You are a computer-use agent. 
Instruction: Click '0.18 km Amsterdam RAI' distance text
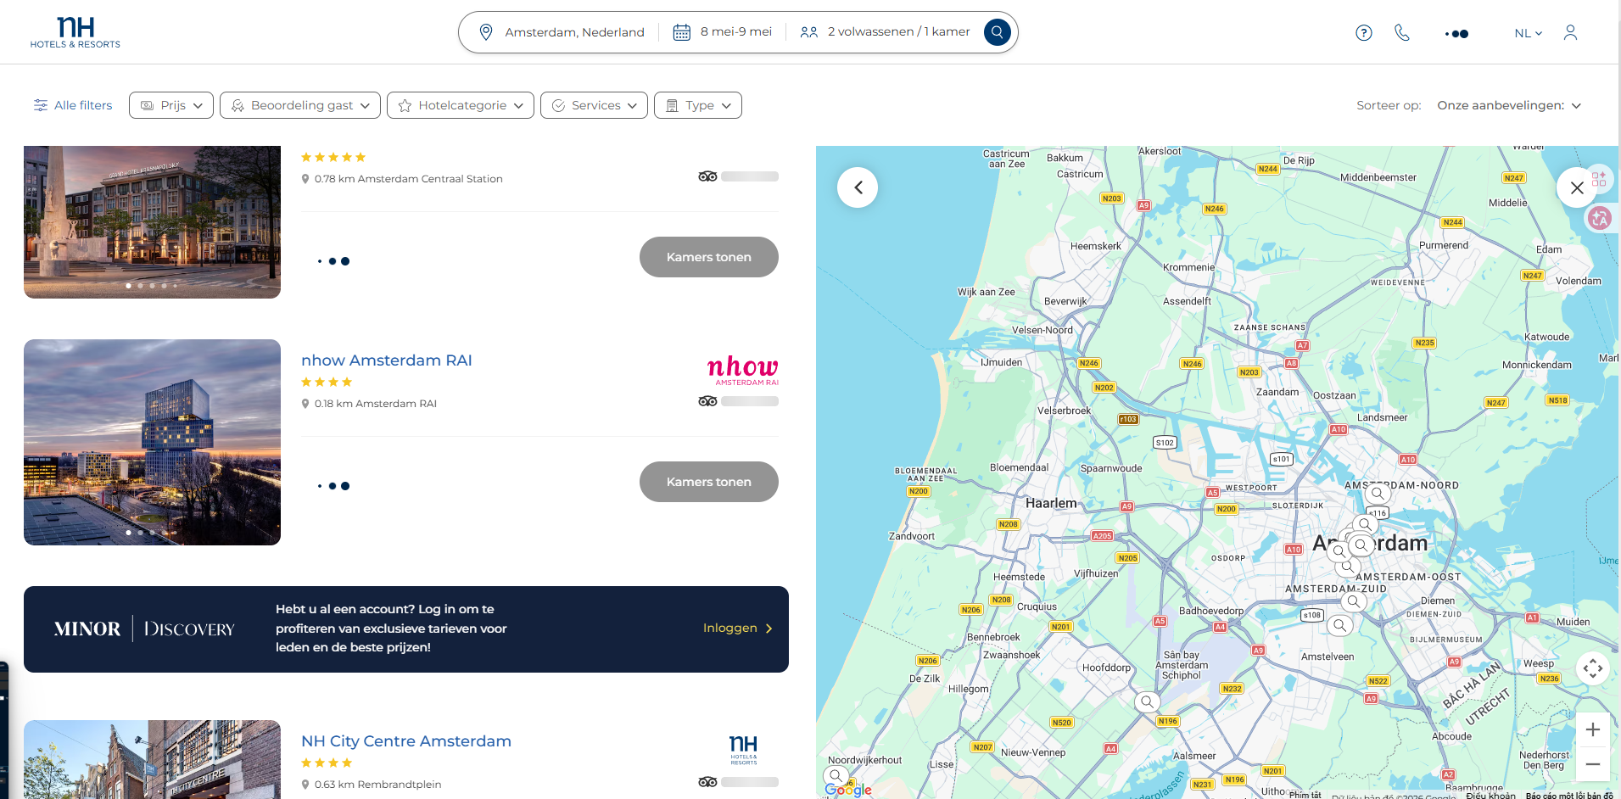coord(376,404)
